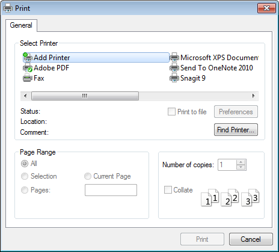Image resolution: width=279 pixels, height=252 pixels.
Task: Decrease number of copies with down arrow
Action: 241,167
